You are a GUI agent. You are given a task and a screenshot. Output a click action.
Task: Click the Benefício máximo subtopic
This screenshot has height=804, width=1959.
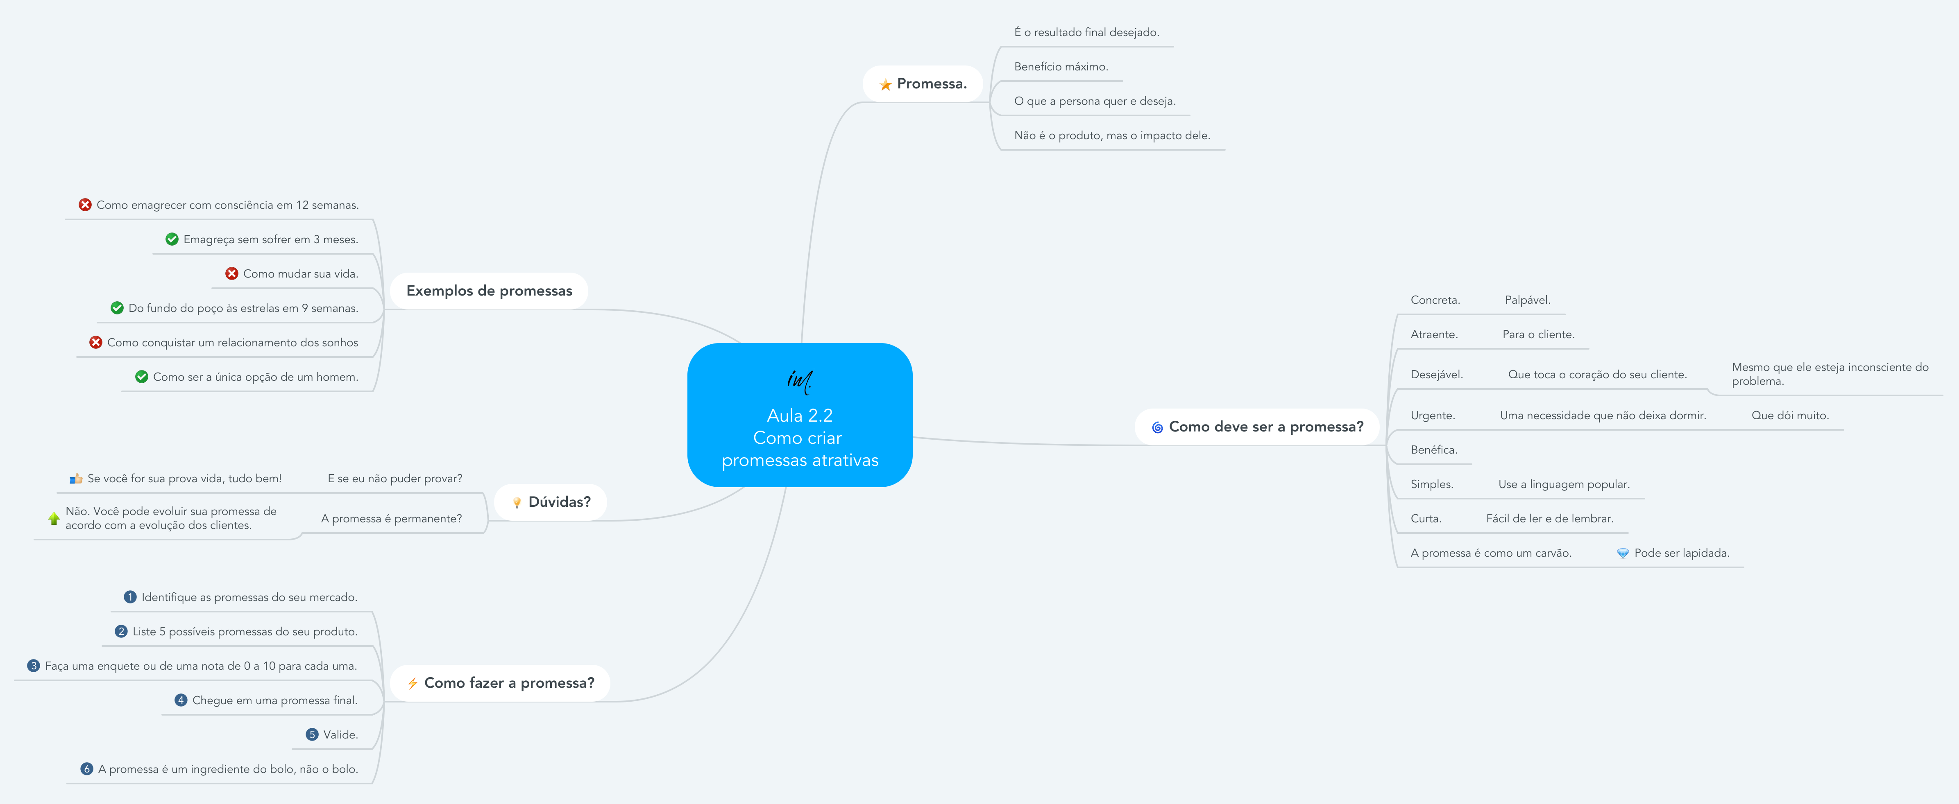point(1061,67)
